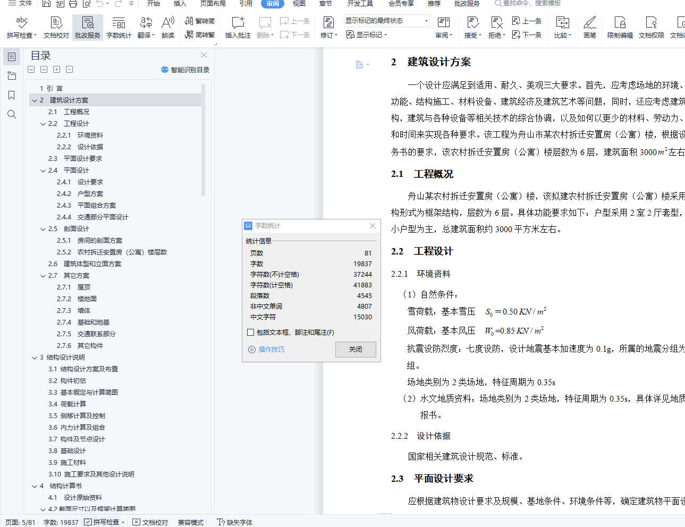Click the print icon in quick access bar
Viewport: 685px width, 527px height.
coord(73,4)
